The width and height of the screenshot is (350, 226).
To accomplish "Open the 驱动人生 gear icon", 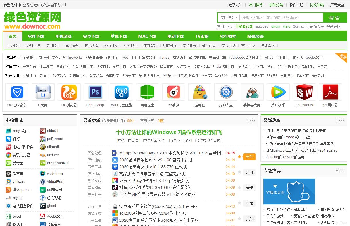I will (x=226, y=92).
